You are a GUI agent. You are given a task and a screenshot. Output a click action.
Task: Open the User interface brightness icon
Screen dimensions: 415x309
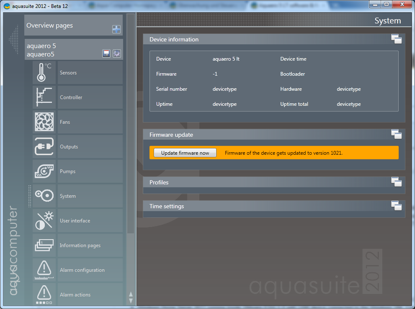point(44,220)
